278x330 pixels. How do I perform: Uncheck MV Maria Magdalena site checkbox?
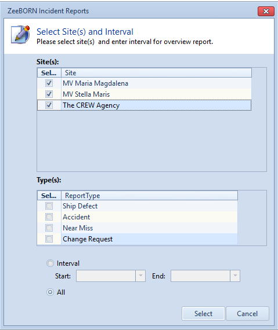click(49, 83)
